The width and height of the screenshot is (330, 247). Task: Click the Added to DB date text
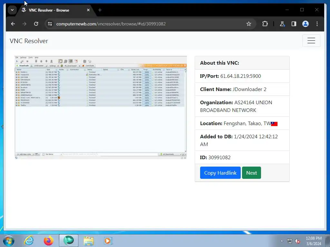[x=239, y=140]
